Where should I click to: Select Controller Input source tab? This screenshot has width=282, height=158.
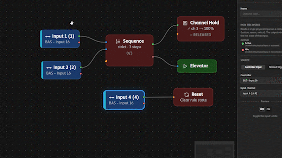point(253,67)
